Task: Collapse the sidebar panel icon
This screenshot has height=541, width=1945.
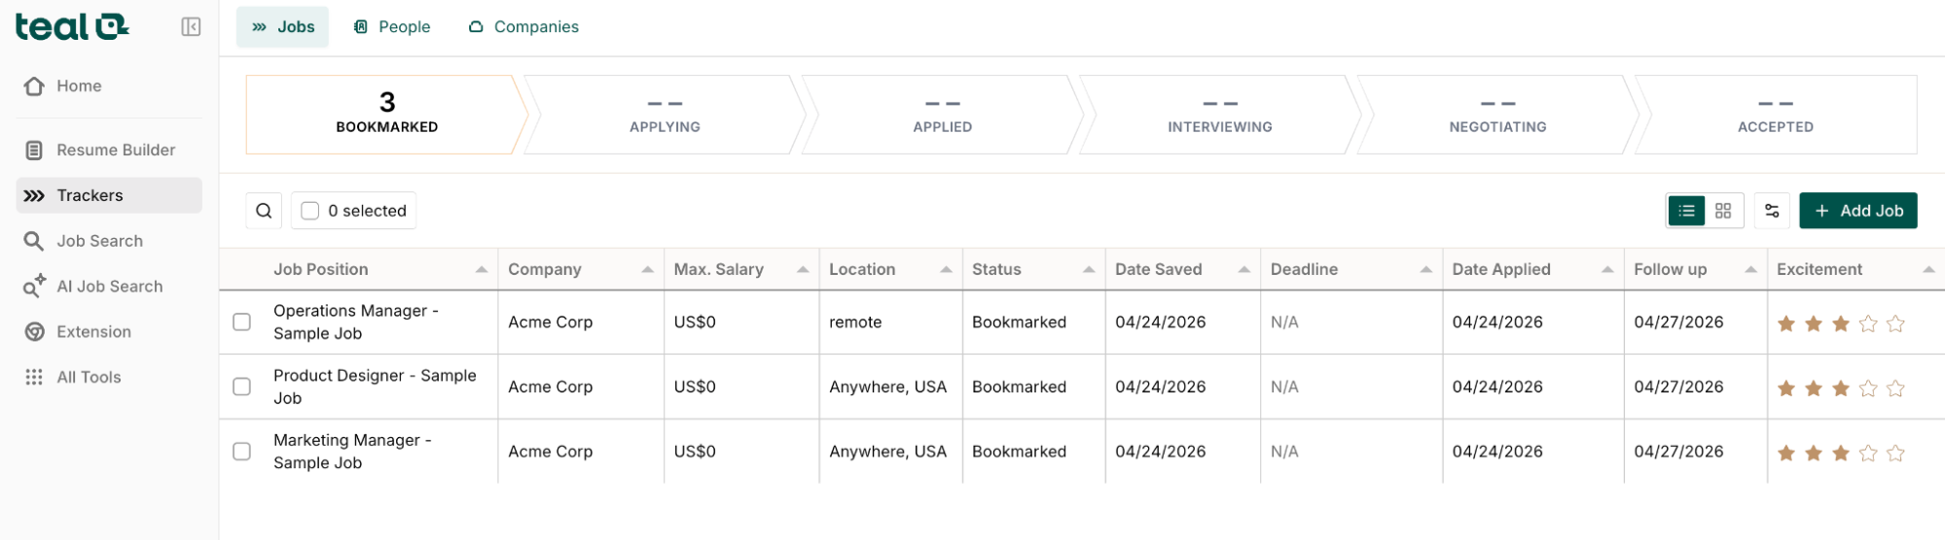Action: 191,27
